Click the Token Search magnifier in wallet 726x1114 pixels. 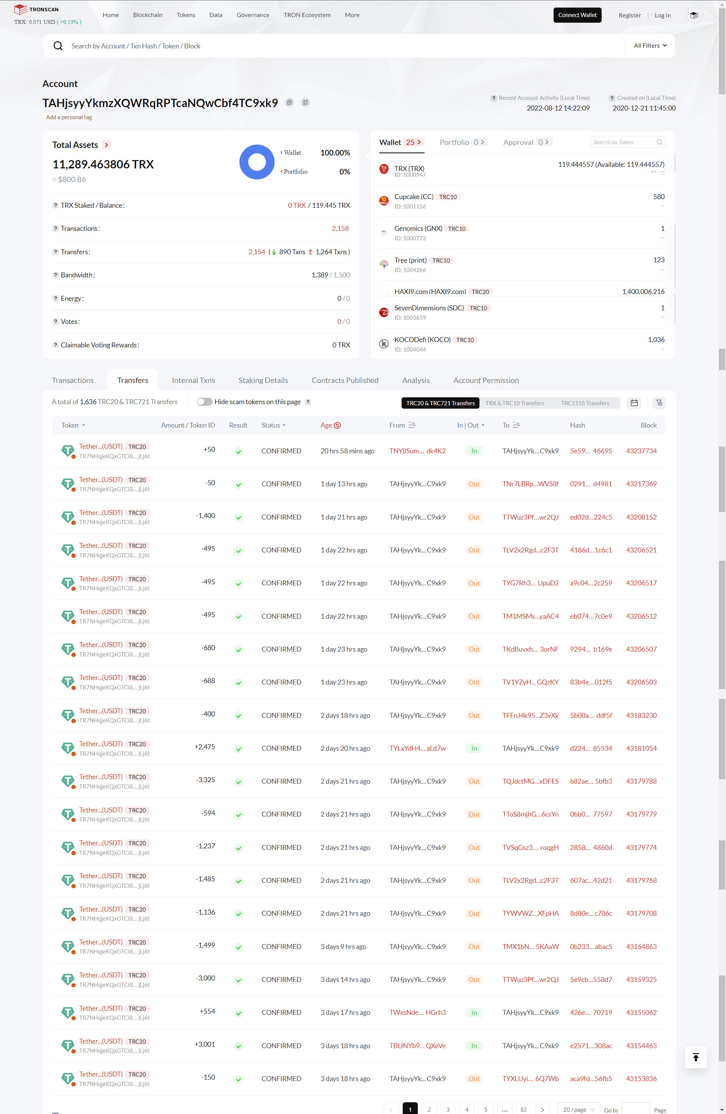(x=659, y=142)
